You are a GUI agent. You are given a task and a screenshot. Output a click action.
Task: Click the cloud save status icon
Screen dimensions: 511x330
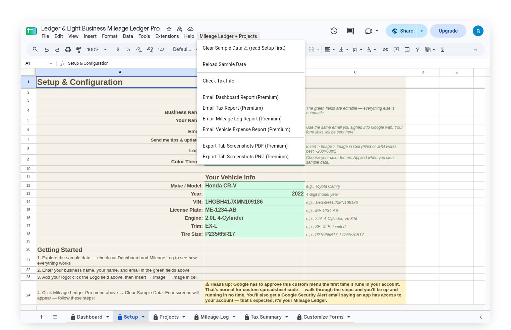tap(190, 29)
